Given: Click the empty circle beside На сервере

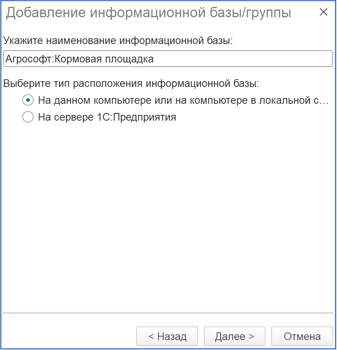Looking at the screenshot, I should [x=28, y=117].
